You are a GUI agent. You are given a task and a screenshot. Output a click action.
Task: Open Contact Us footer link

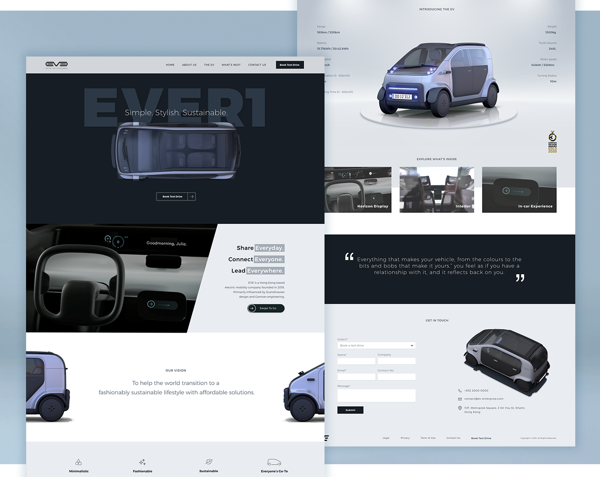(453, 438)
